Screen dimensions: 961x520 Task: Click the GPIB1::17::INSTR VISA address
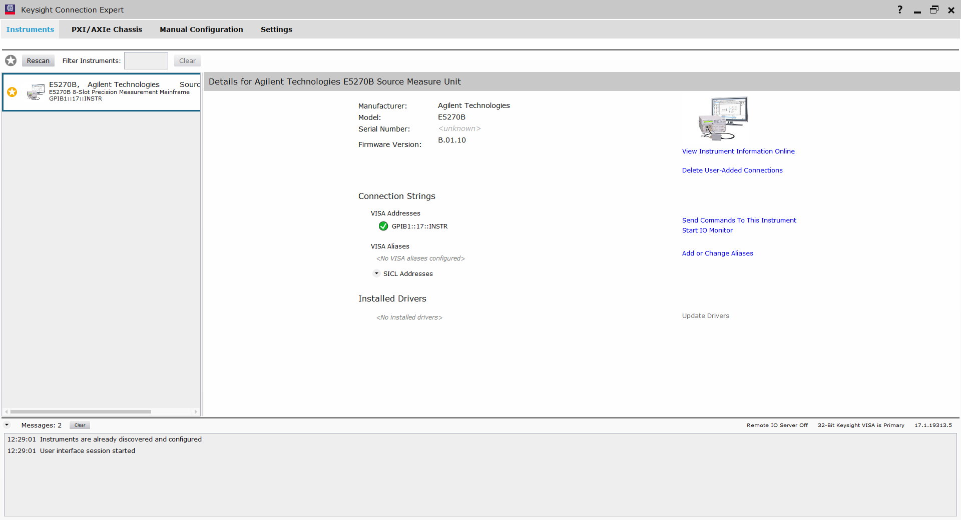tap(419, 226)
